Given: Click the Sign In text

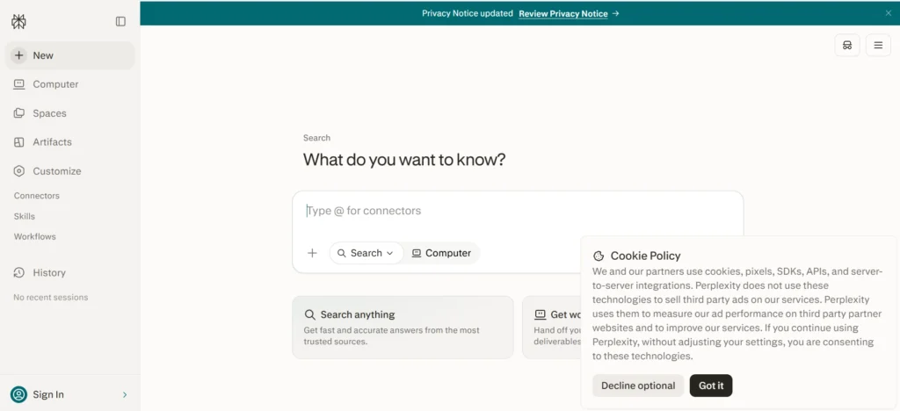Looking at the screenshot, I should pyautogui.click(x=48, y=394).
